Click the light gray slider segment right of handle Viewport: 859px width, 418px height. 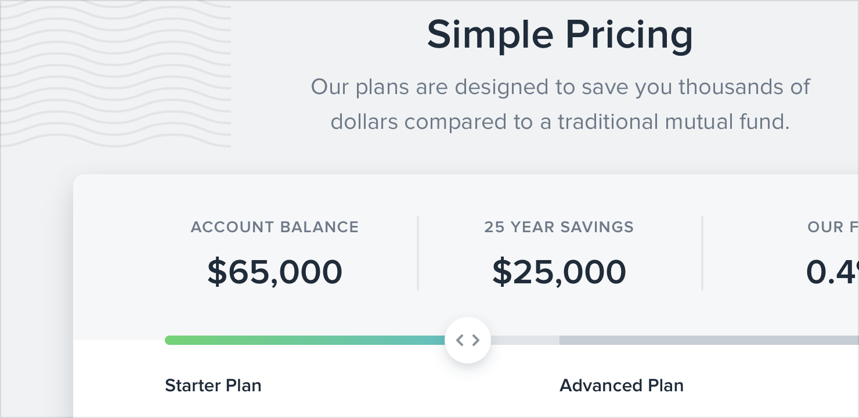pos(525,340)
